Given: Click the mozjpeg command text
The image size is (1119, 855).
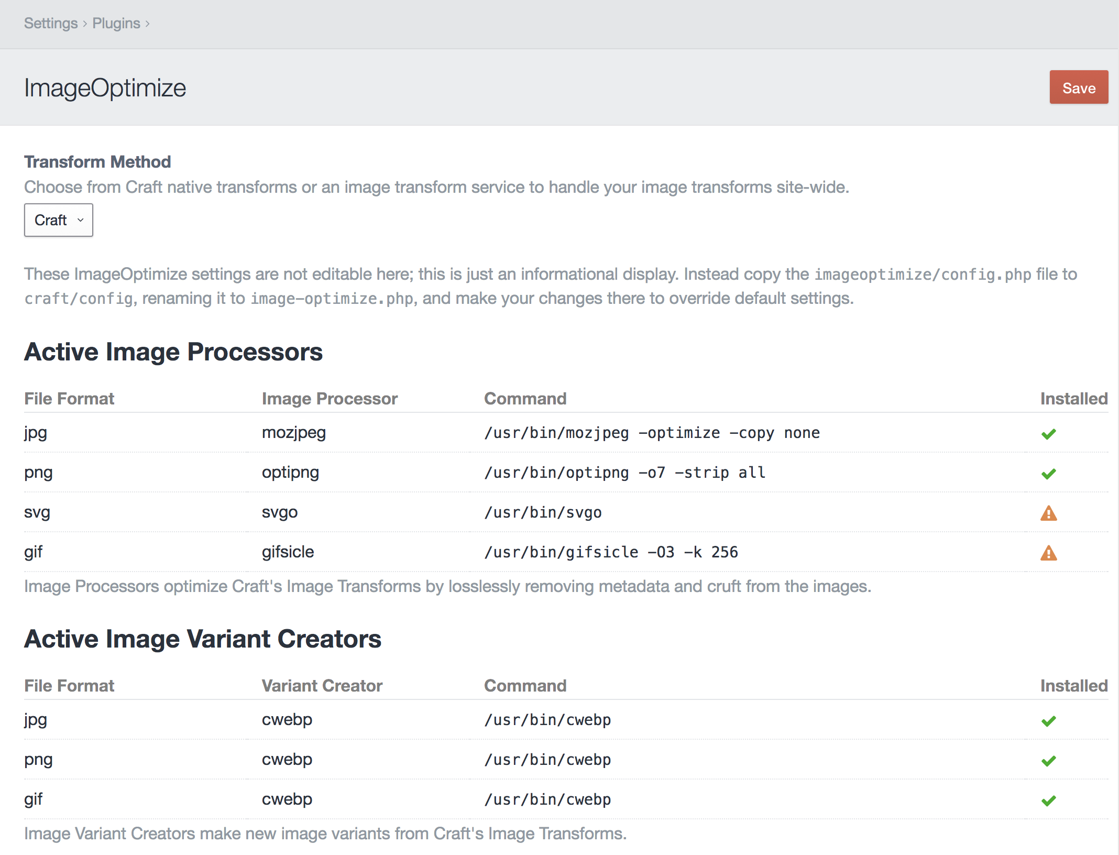Looking at the screenshot, I should pos(652,433).
